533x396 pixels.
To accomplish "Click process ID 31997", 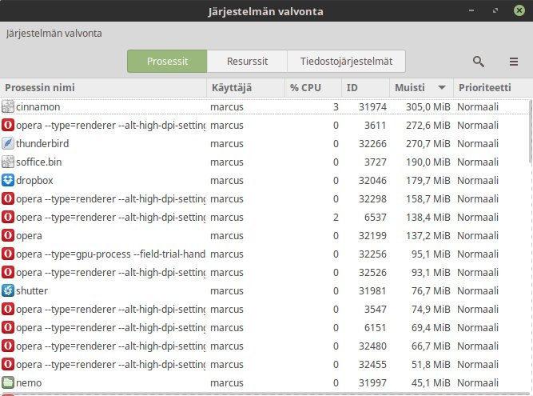I will [x=372, y=382].
